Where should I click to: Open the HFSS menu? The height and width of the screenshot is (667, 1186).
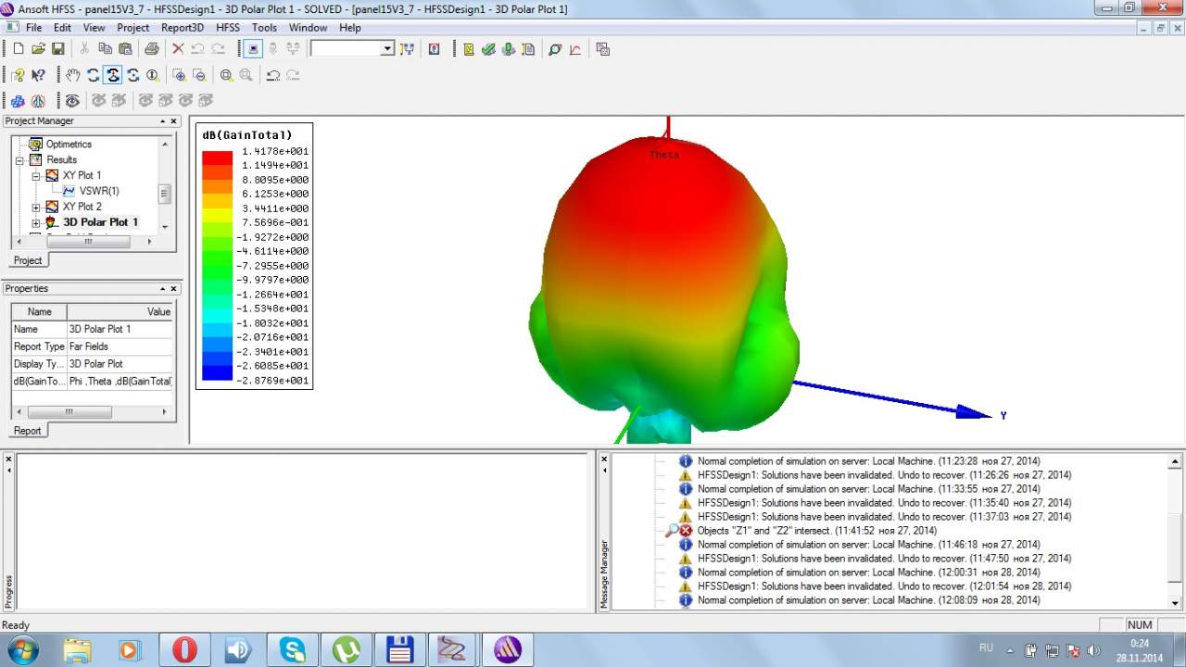[x=228, y=28]
